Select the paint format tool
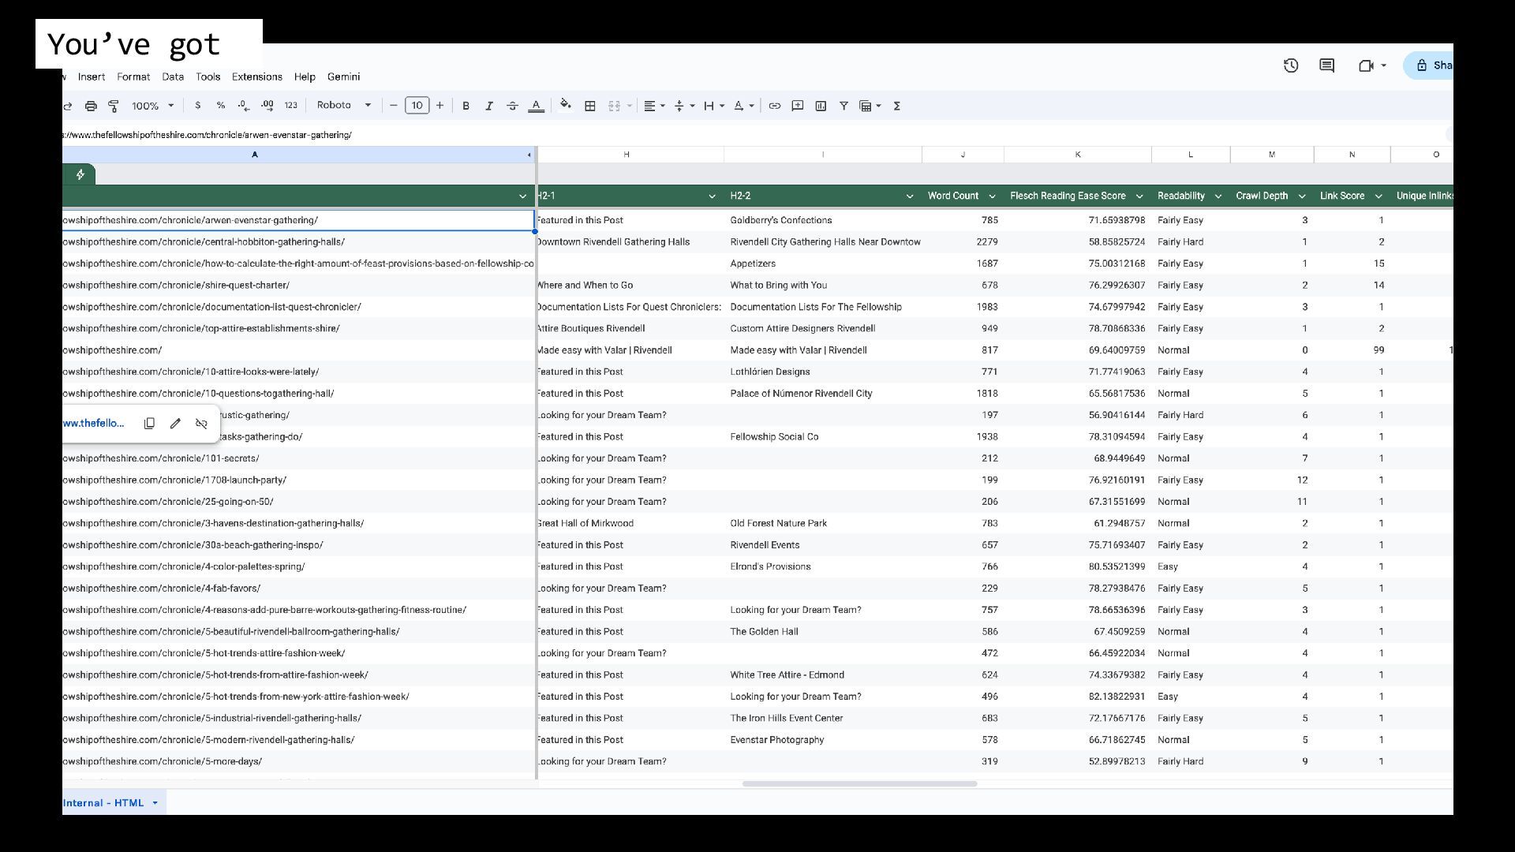 [114, 106]
